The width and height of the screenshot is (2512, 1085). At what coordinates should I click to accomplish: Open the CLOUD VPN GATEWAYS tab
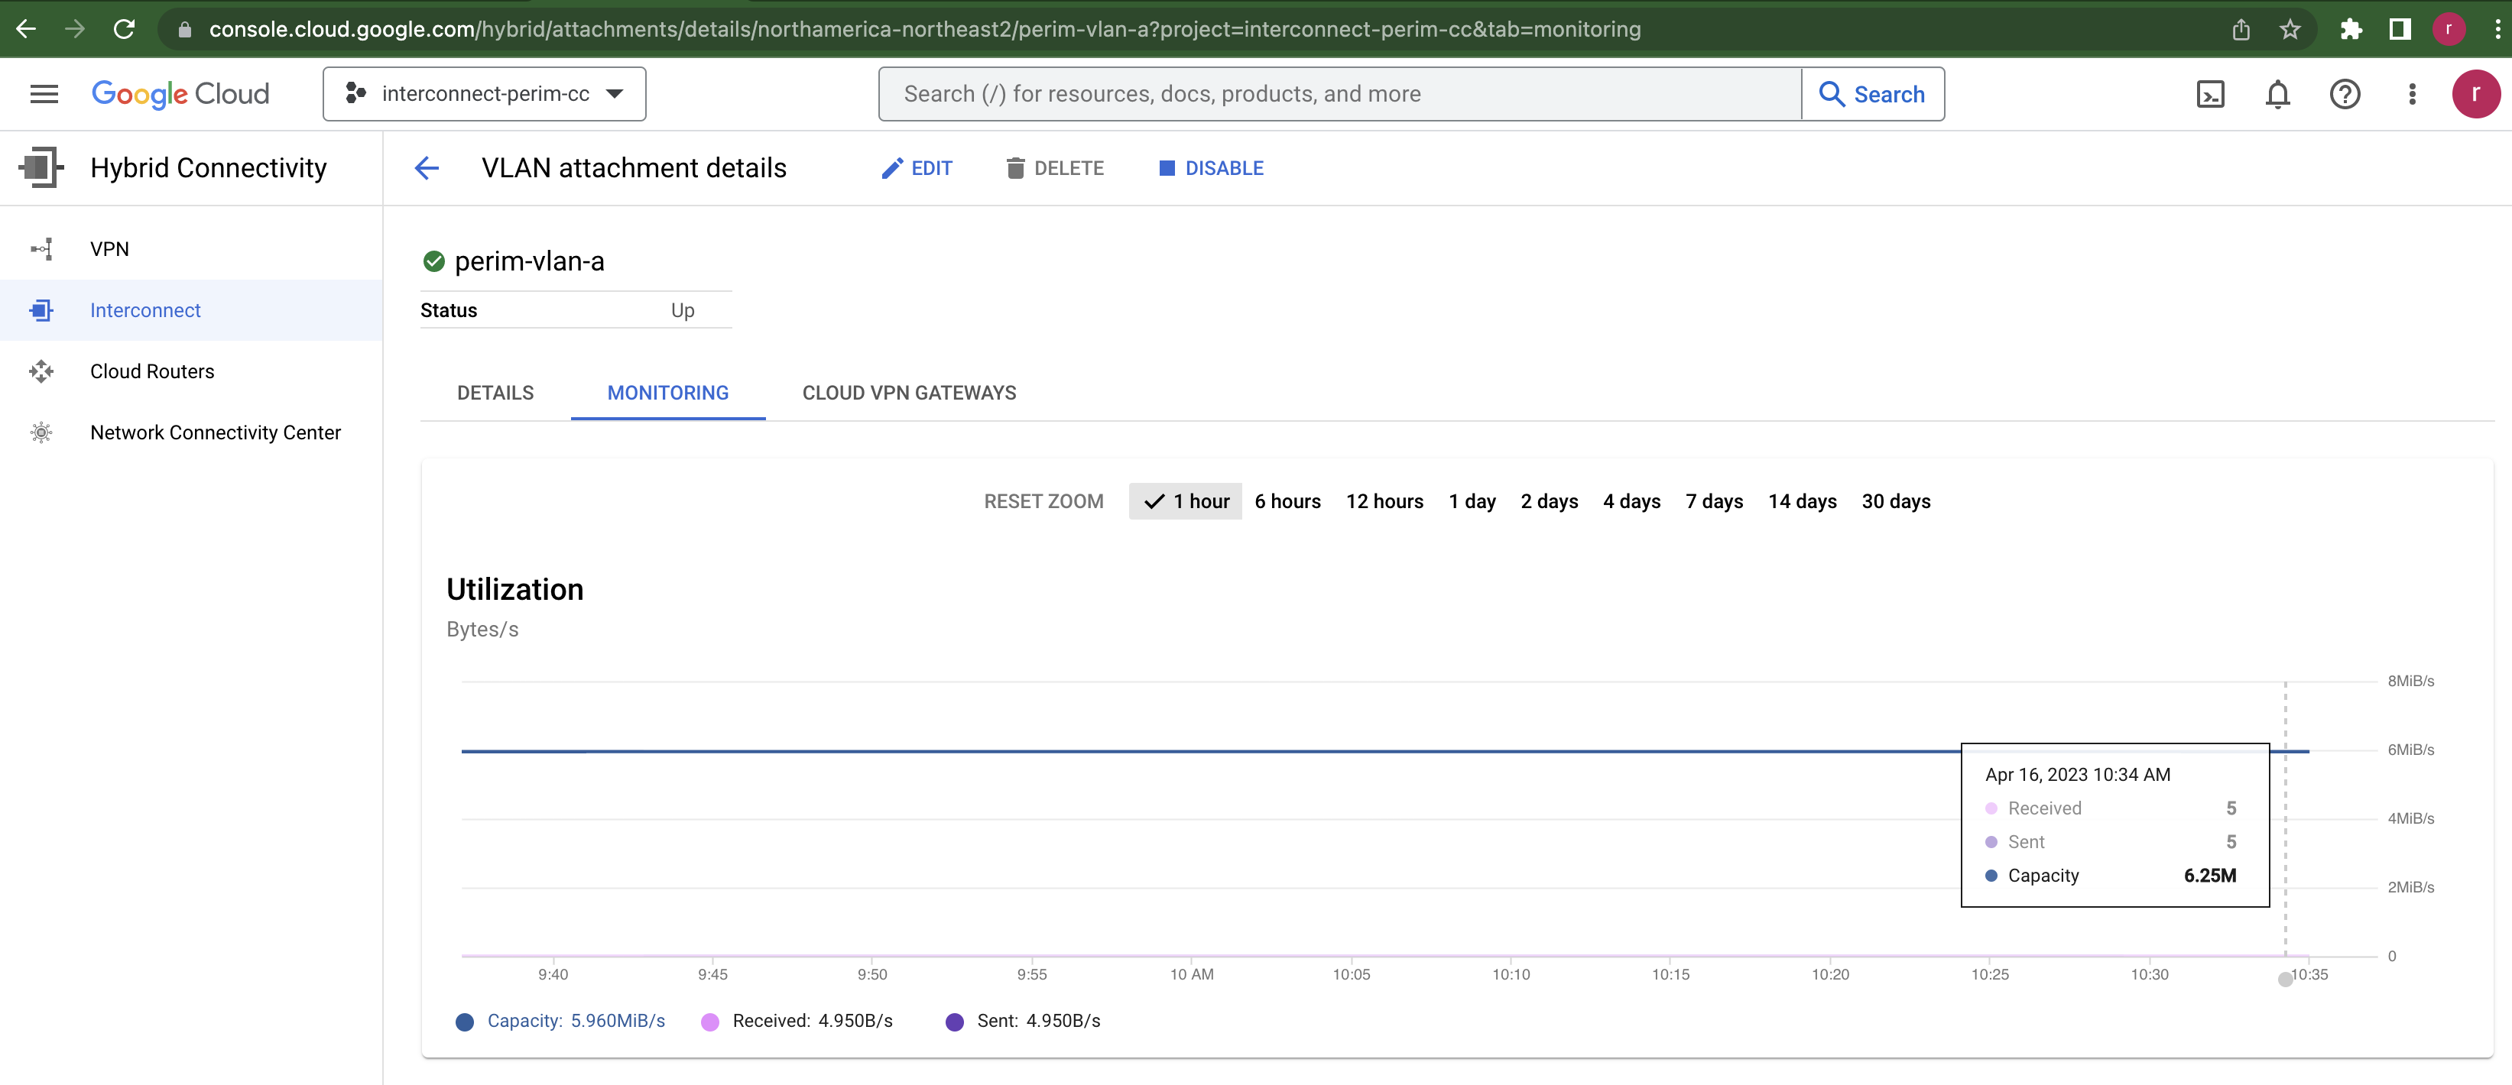909,393
